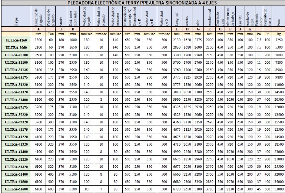Click the letter A code cell
The image size is (285, 193).
pyautogui.click(x=38, y=29)
